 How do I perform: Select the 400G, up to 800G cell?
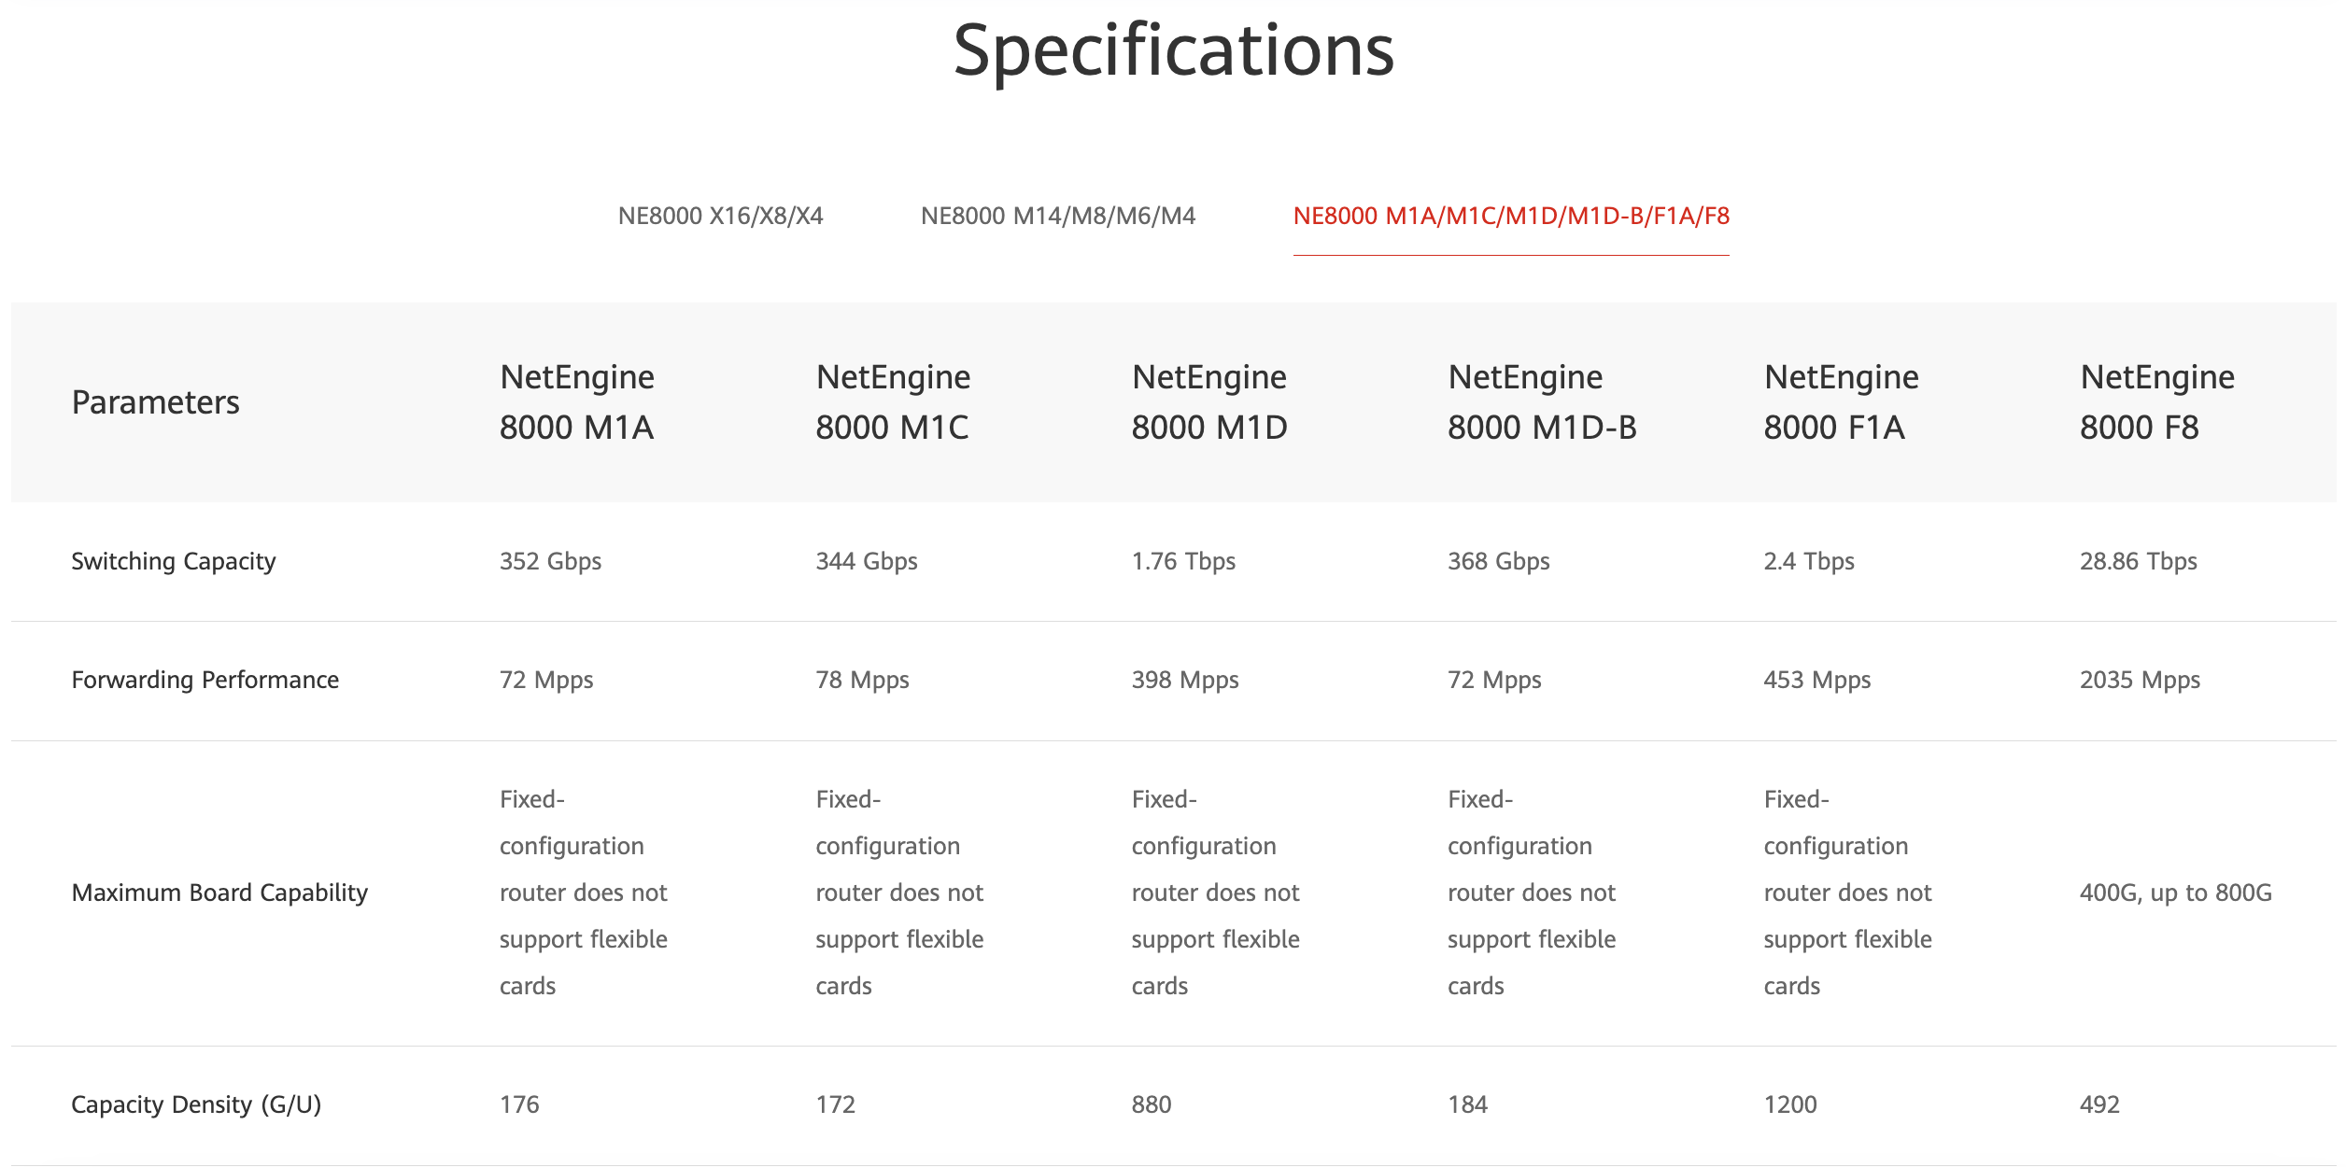(2175, 893)
